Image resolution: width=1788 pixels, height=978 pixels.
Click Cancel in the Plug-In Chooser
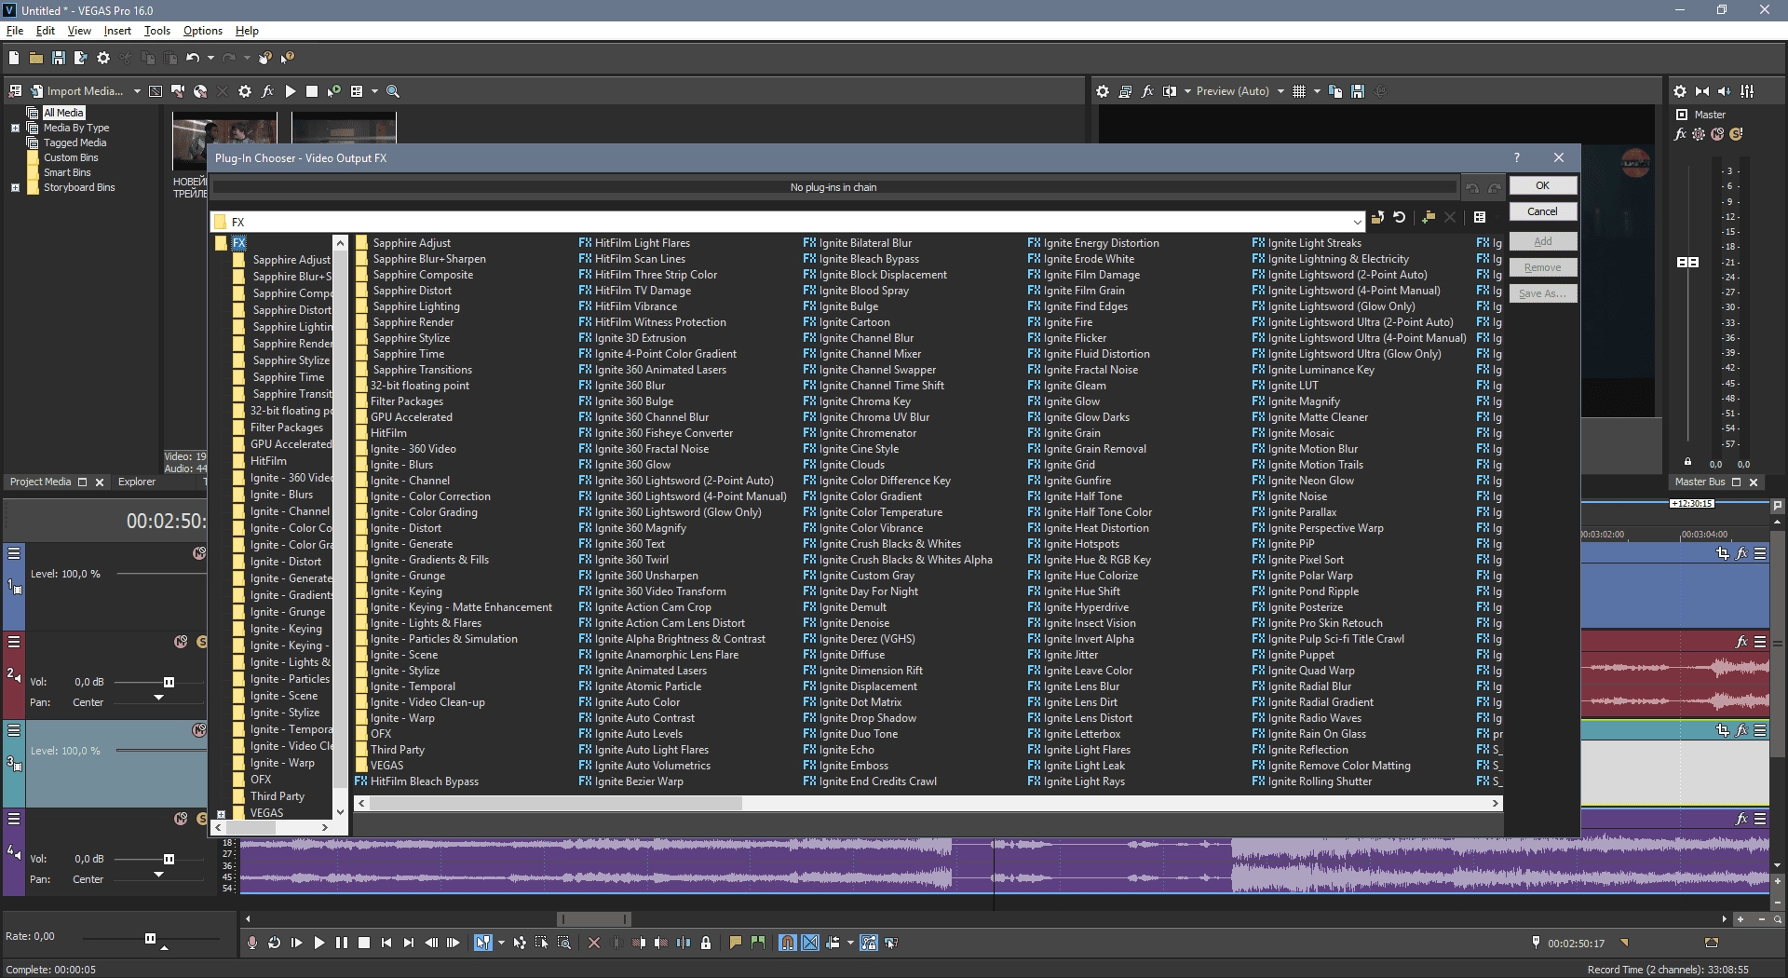coord(1542,211)
